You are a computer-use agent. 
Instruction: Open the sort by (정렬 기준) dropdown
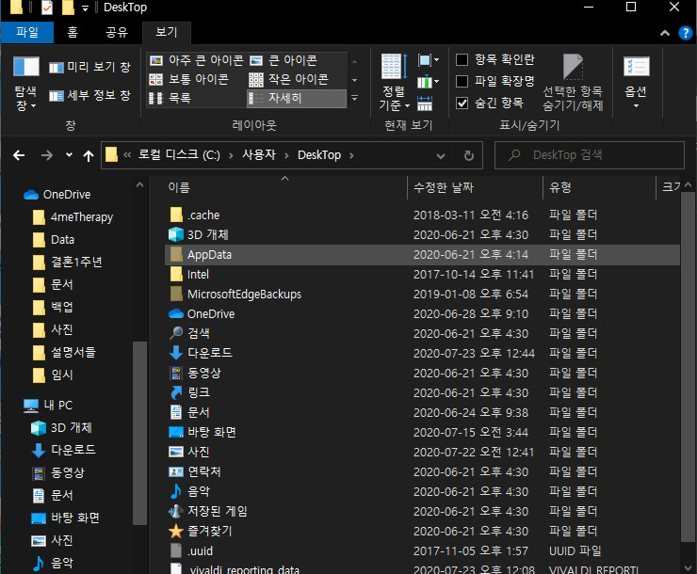tap(394, 83)
